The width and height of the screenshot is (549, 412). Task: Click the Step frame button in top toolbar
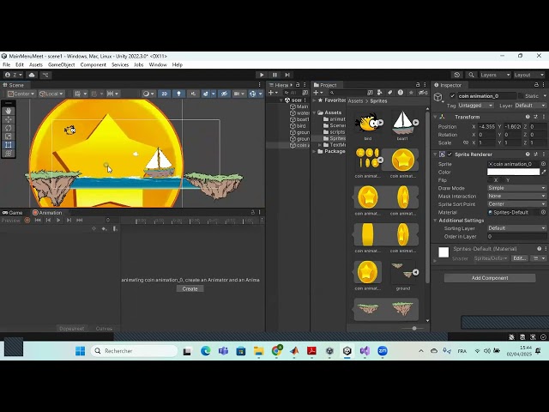click(x=287, y=75)
